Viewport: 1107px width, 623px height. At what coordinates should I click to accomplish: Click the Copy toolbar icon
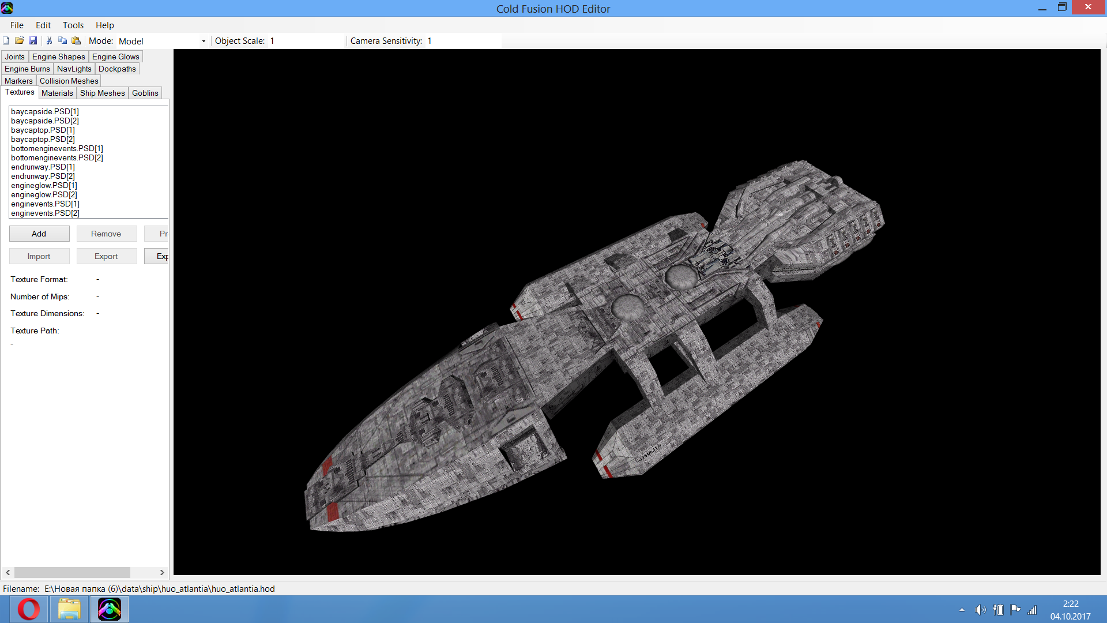(62, 40)
